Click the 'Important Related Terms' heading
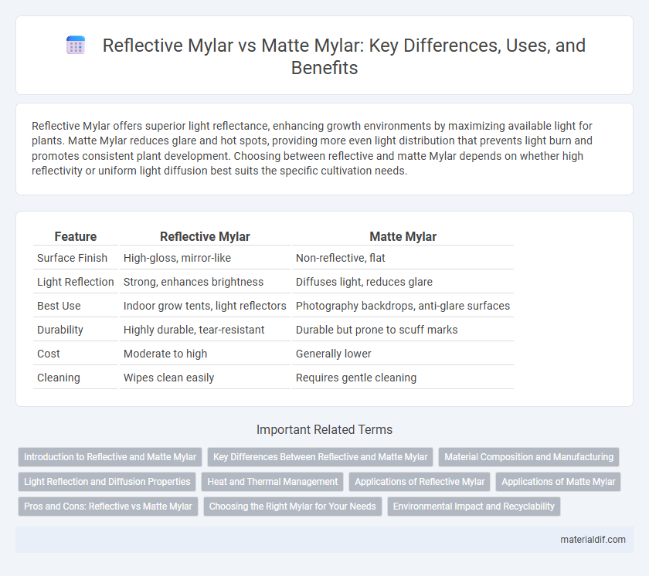Viewport: 649px width, 576px height. coord(324,429)
